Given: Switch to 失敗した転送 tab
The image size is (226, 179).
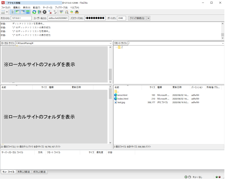Looking at the screenshot, I should 24,172.
